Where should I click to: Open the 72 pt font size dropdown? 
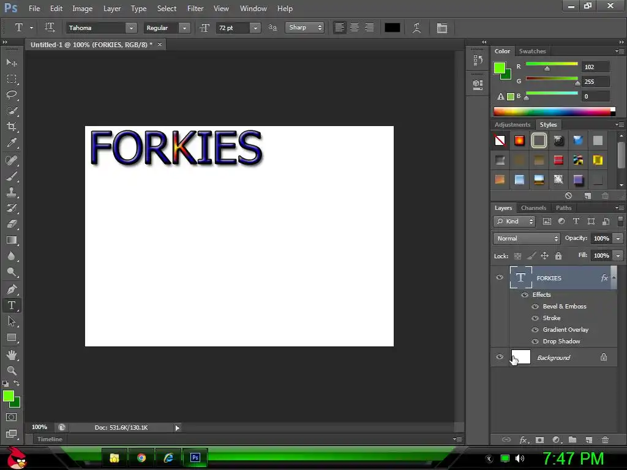click(255, 28)
